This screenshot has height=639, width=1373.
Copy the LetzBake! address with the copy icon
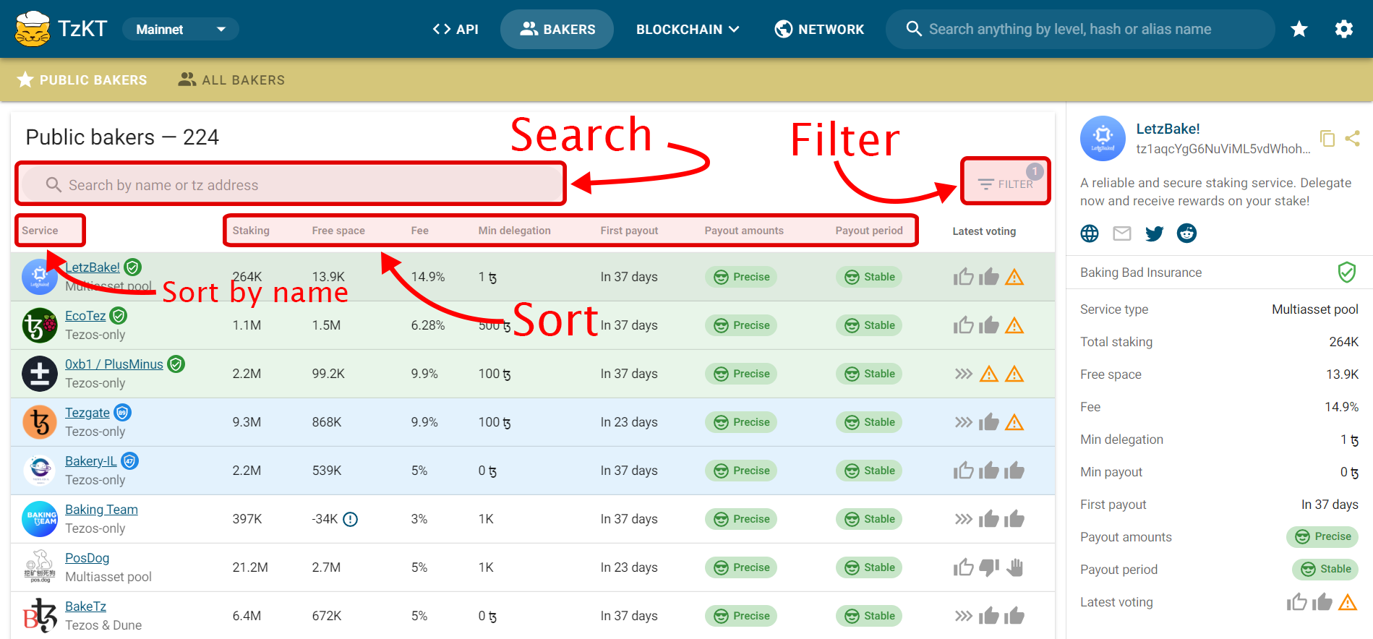[x=1327, y=138]
